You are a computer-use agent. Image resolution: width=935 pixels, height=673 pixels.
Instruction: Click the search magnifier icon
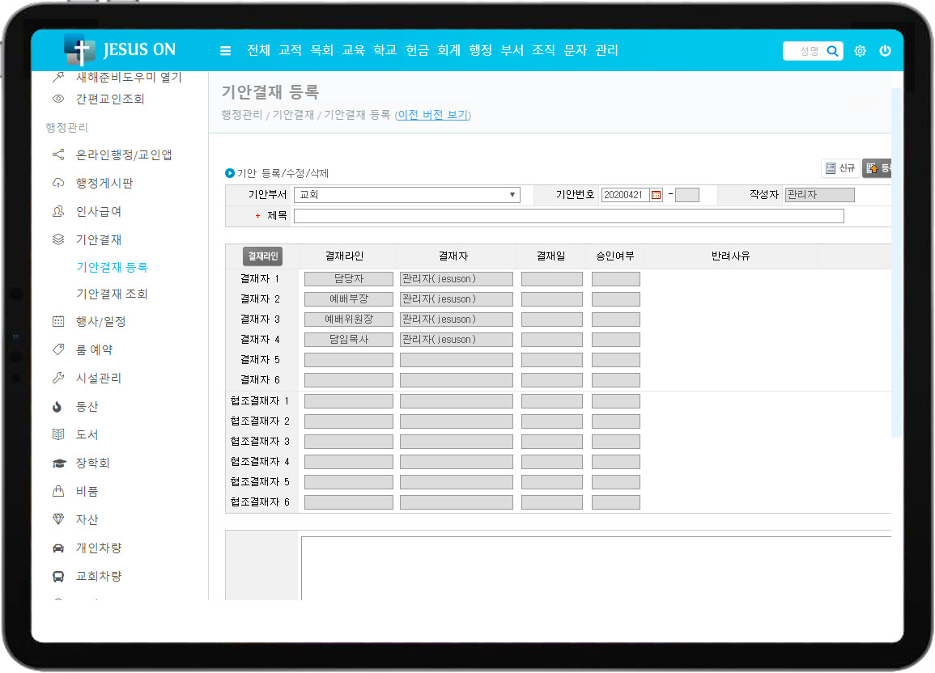(x=832, y=51)
